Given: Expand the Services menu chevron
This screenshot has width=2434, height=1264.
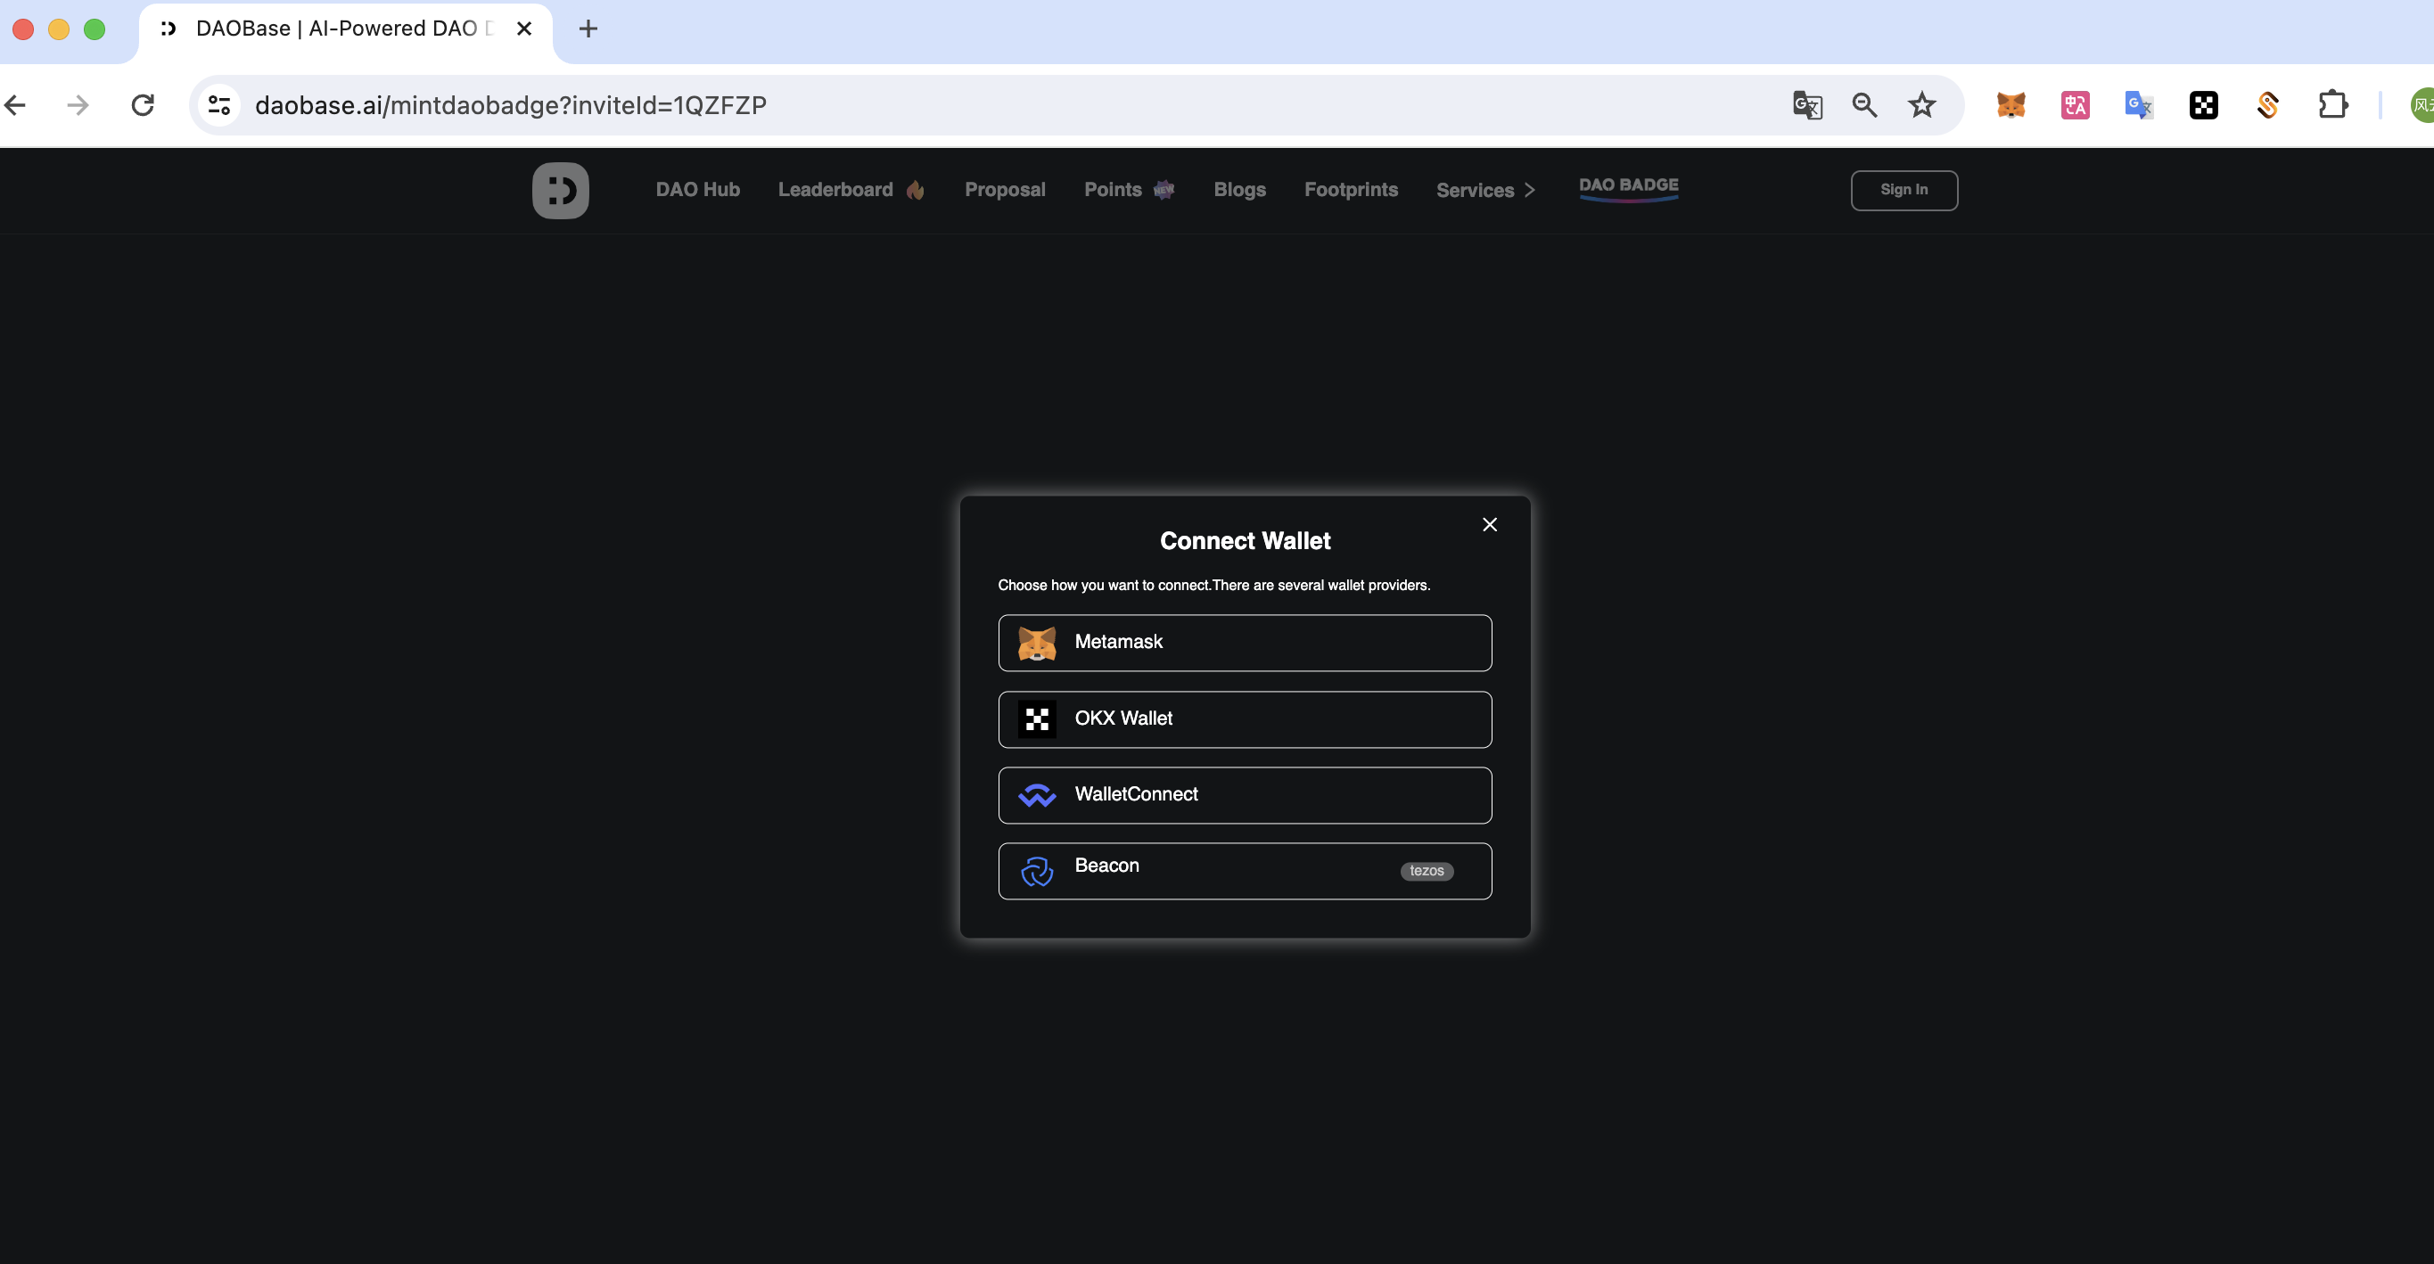Looking at the screenshot, I should click(x=1530, y=190).
